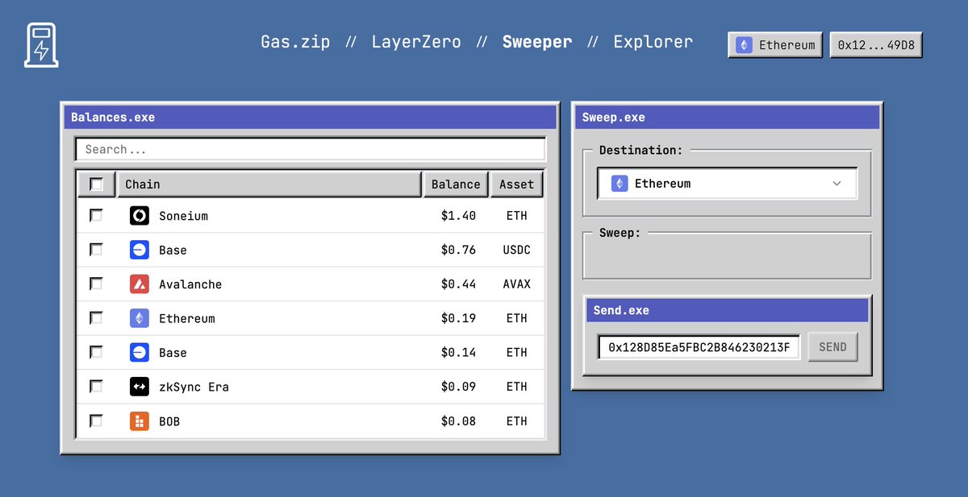Toggle the select-all checkbox in the table header

[x=97, y=184]
